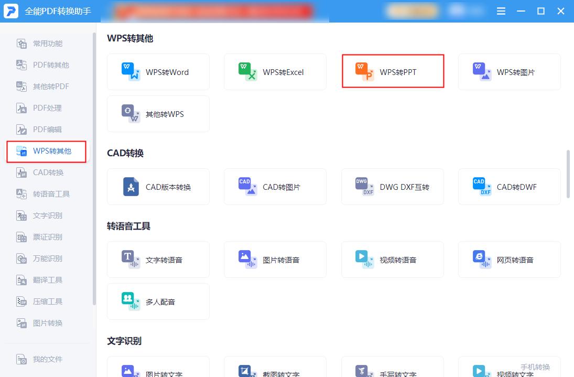Select the WPS转Excel feature
This screenshot has width=574, height=377.
tap(275, 72)
